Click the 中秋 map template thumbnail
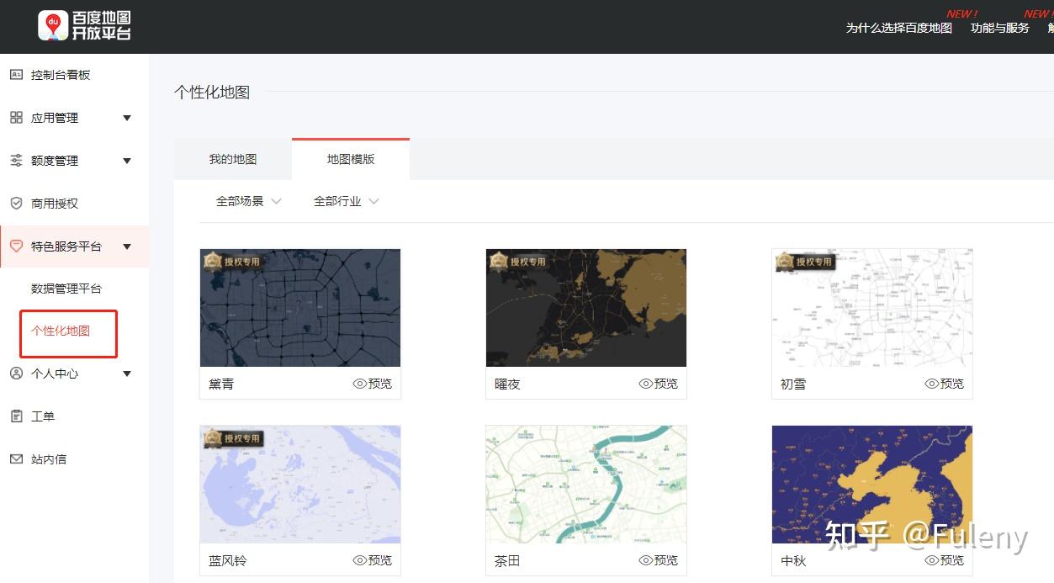 pos(871,484)
